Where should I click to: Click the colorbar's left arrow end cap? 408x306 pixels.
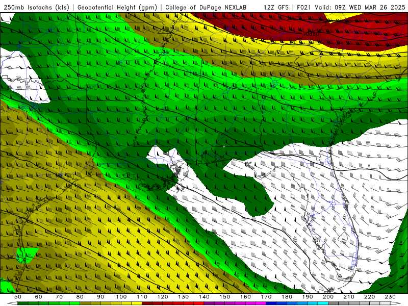point(12,303)
